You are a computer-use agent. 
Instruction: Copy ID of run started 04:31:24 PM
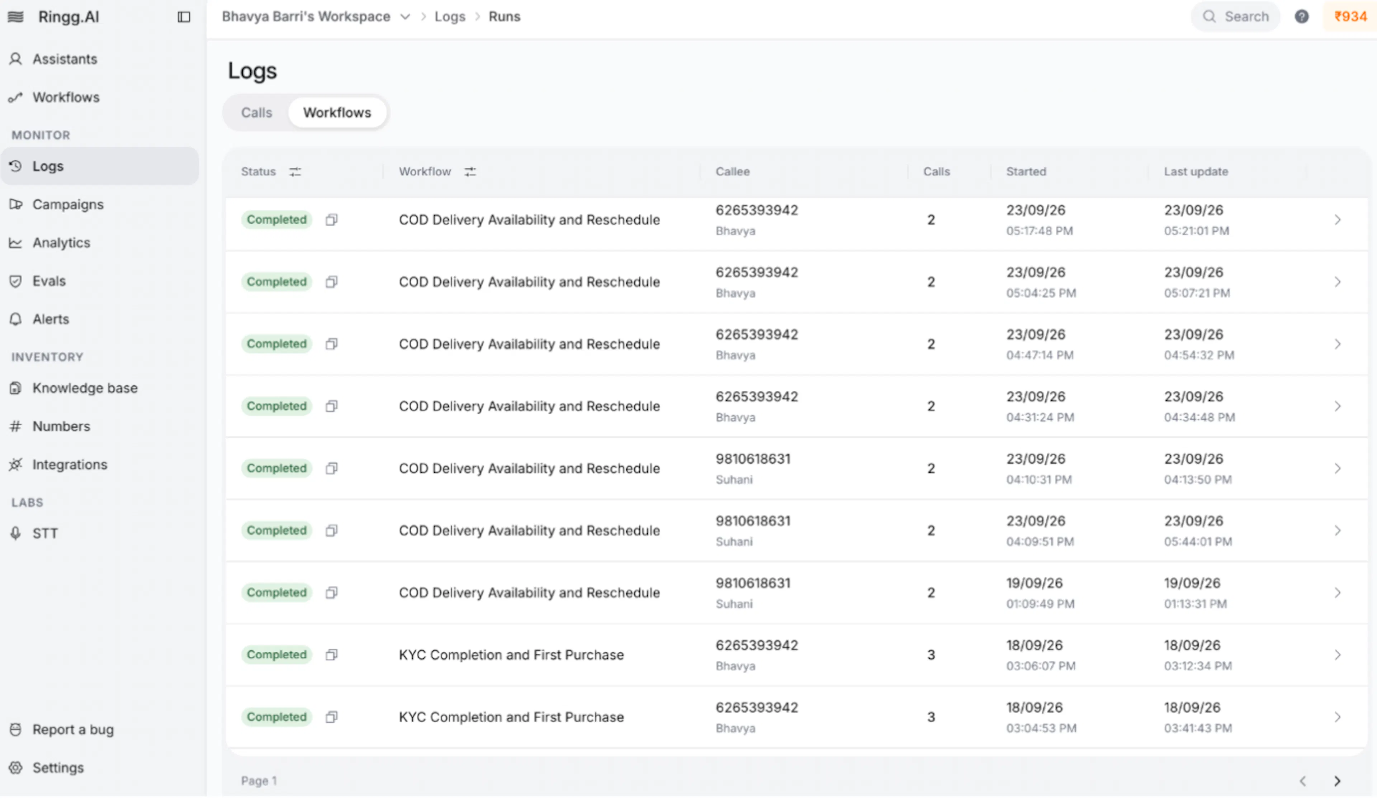coord(331,407)
